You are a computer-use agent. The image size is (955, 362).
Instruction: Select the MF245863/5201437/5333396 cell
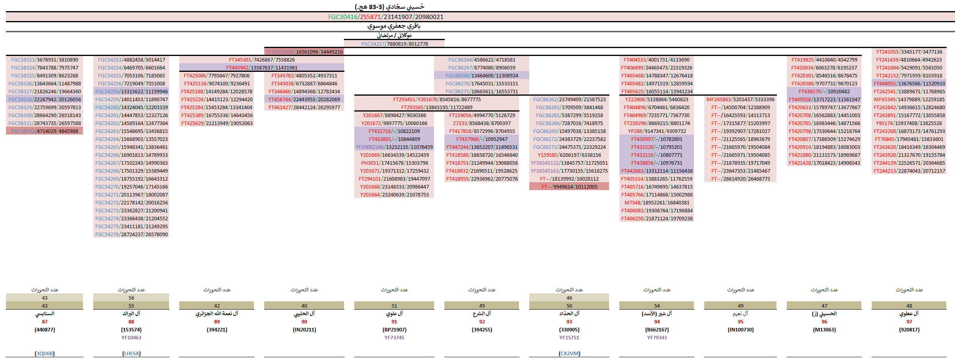coord(740,99)
